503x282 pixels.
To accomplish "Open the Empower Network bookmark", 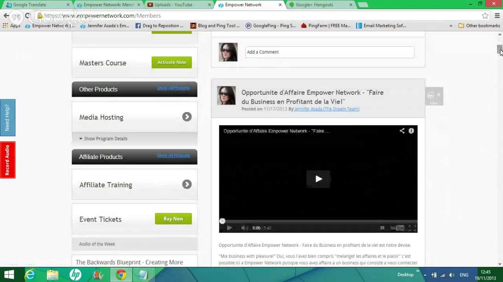I will point(50,25).
